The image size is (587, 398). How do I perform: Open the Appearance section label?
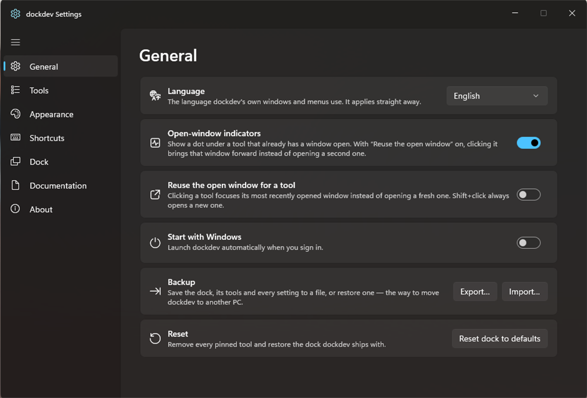[51, 114]
